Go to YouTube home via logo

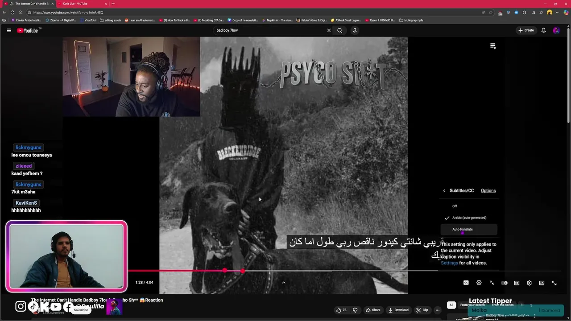point(28,30)
